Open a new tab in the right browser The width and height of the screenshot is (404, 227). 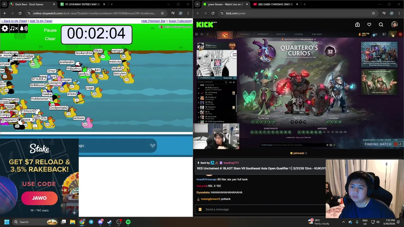(x=305, y=4)
